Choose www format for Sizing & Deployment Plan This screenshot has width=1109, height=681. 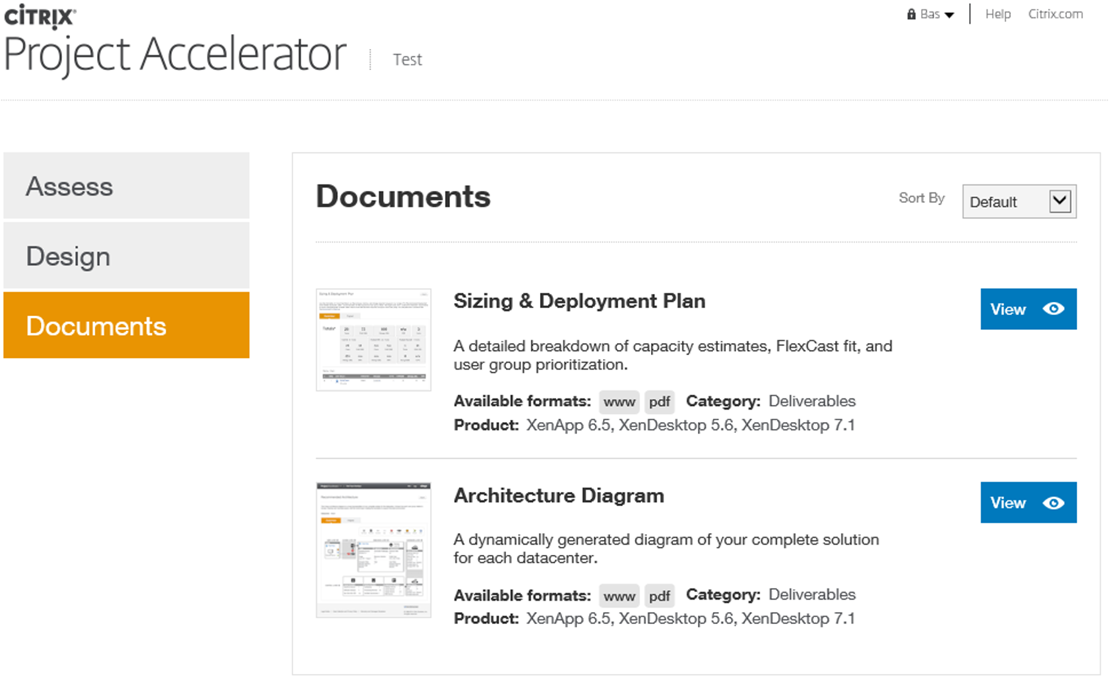pyautogui.click(x=619, y=402)
